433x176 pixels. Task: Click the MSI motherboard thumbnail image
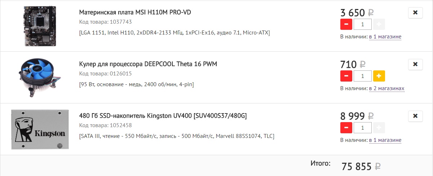[x=40, y=26]
